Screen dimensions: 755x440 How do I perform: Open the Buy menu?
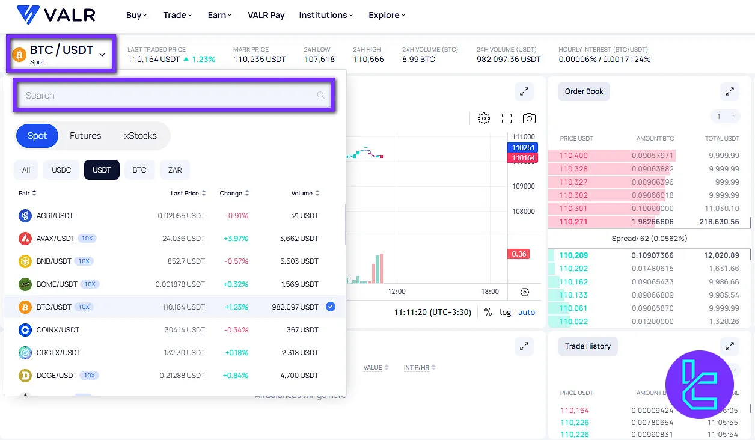[x=136, y=15]
